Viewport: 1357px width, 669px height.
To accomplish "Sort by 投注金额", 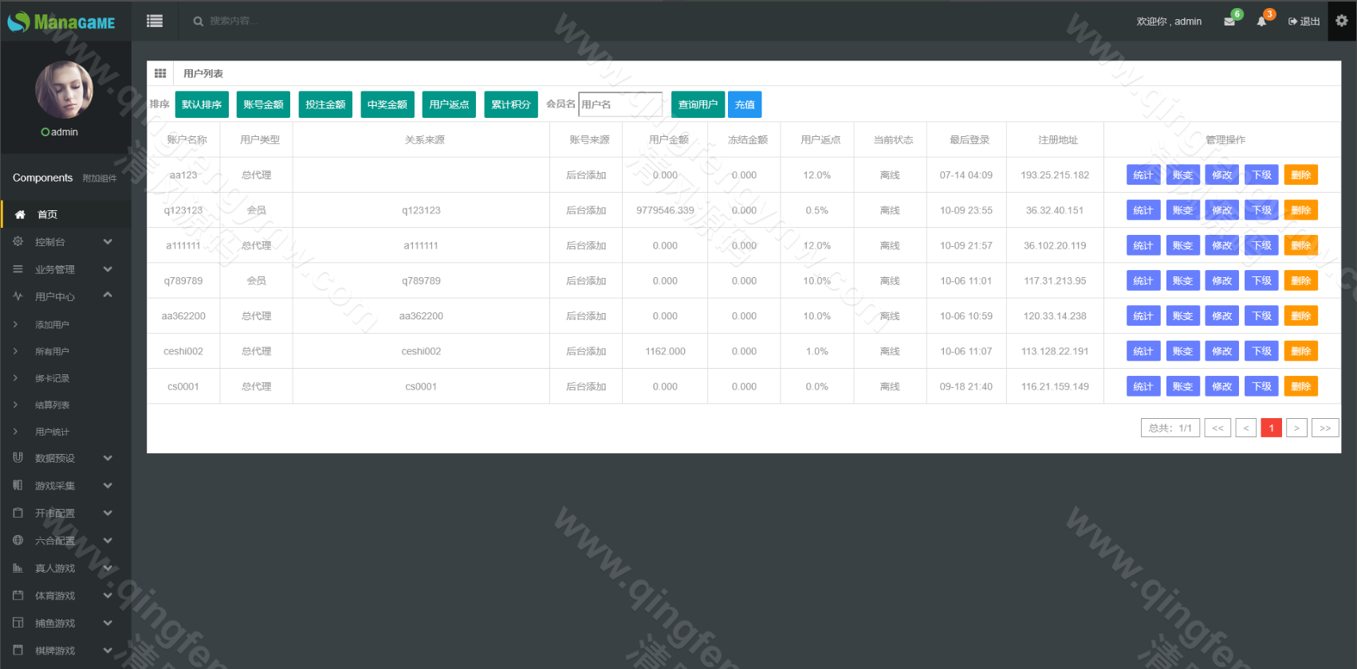I will tap(325, 104).
